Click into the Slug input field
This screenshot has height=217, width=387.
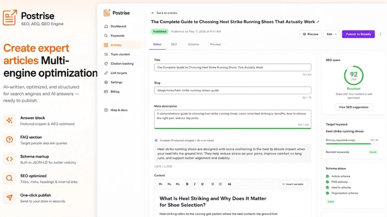[x=233, y=90]
